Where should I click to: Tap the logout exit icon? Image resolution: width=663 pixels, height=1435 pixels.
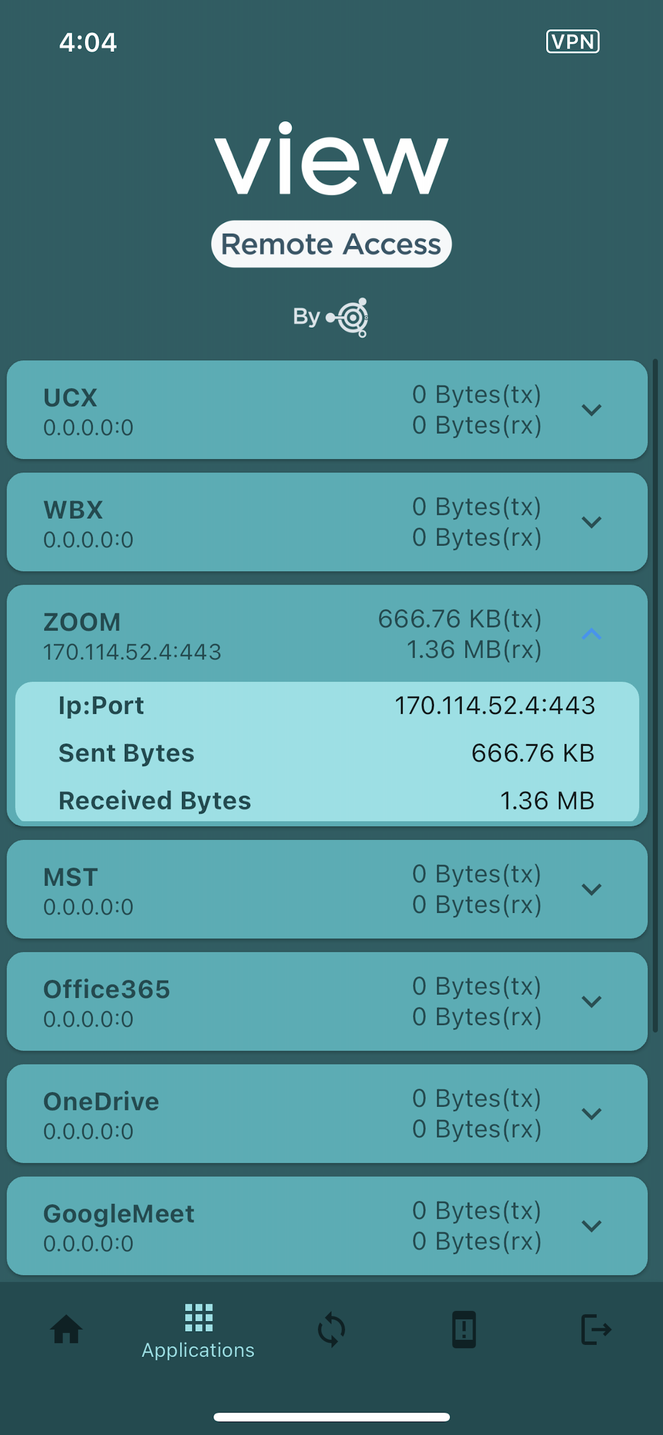click(x=596, y=1329)
